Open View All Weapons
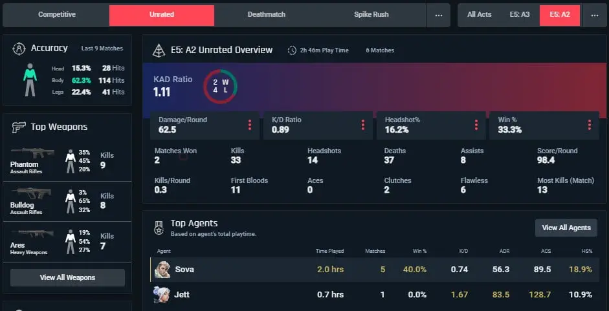 [x=67, y=277]
